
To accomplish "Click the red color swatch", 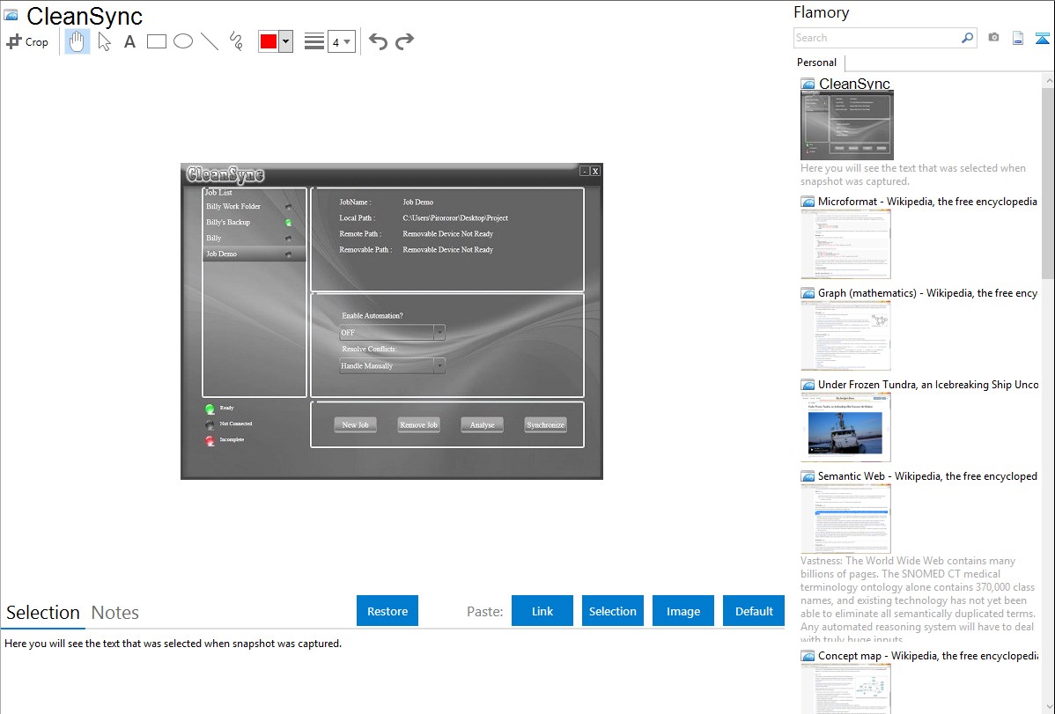I will tap(269, 41).
